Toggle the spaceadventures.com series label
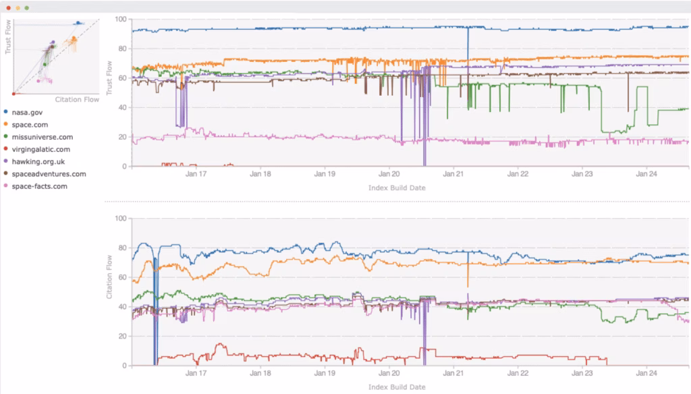Viewport: 691px width, 394px height. pos(49,174)
